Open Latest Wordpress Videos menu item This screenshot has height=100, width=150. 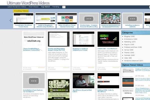pos(17,7)
